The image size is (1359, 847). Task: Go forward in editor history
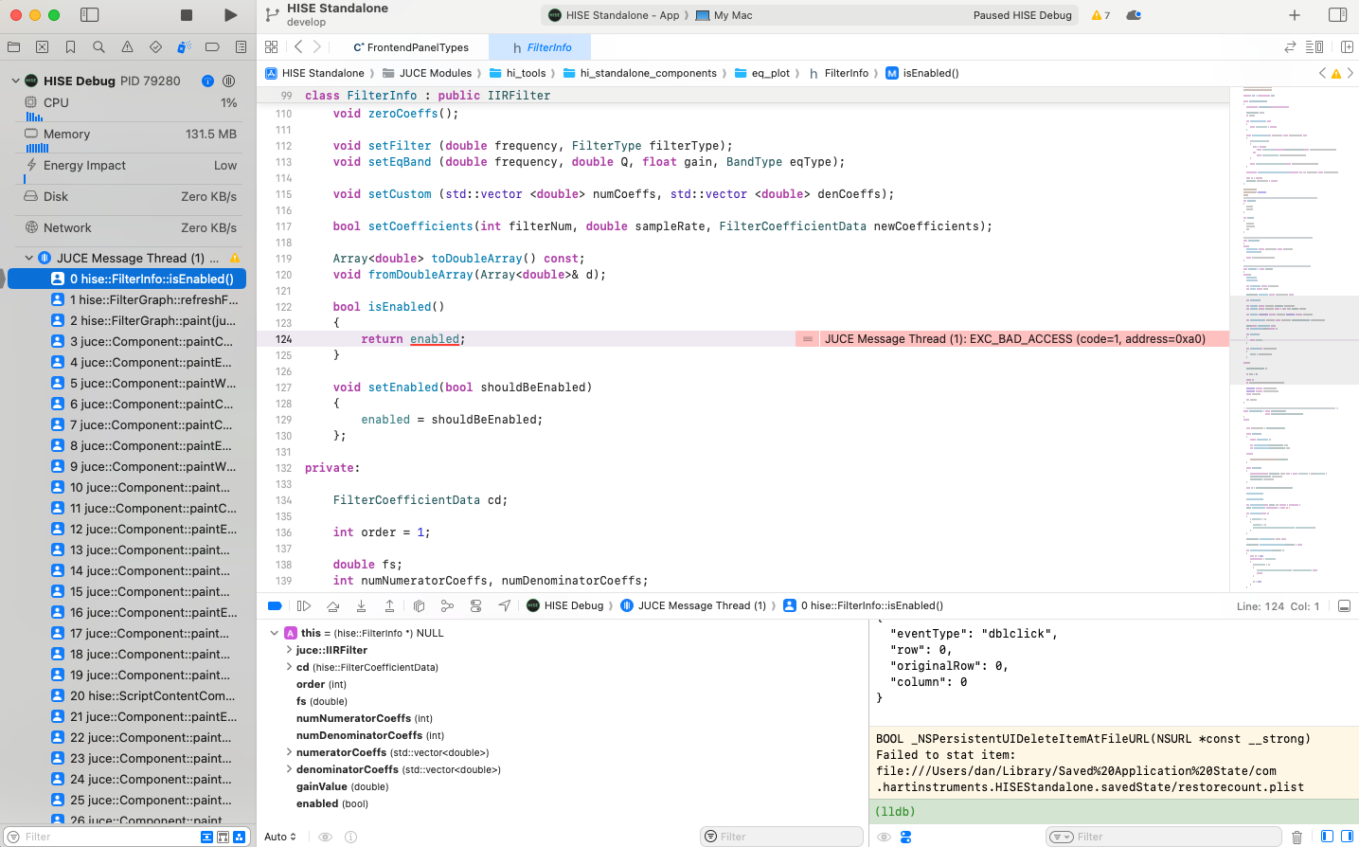(317, 46)
